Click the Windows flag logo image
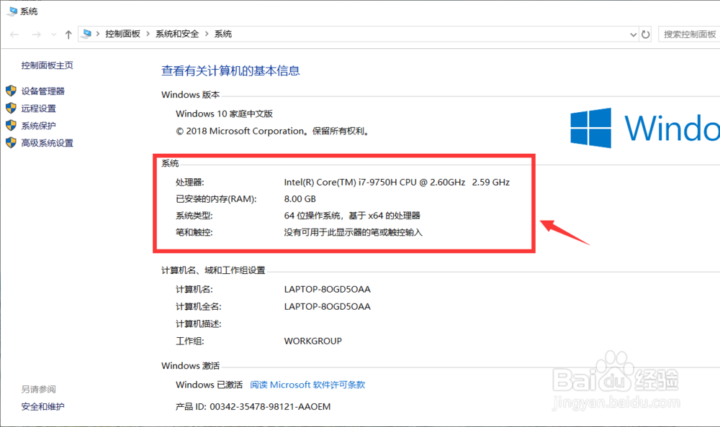The width and height of the screenshot is (720, 427). 592,128
